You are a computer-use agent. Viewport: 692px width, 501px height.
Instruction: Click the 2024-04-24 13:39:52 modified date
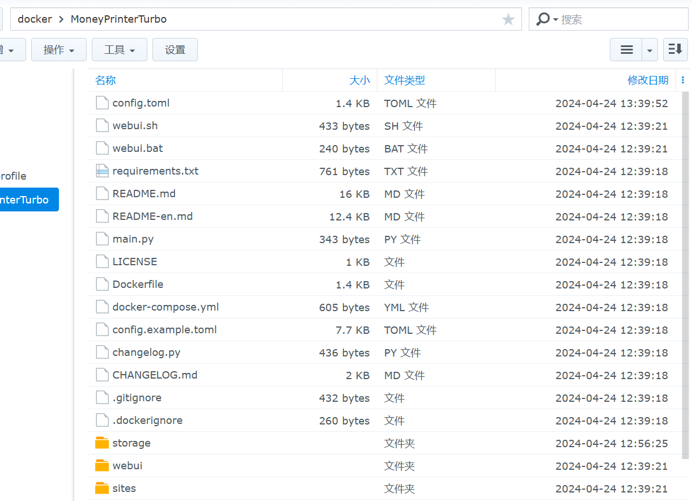click(x=612, y=103)
